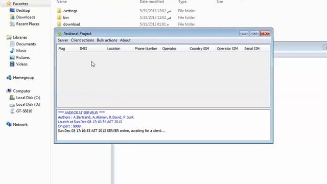Sort Explorer files by Date modified
This screenshot has width=327, height=184.
coord(152,2)
